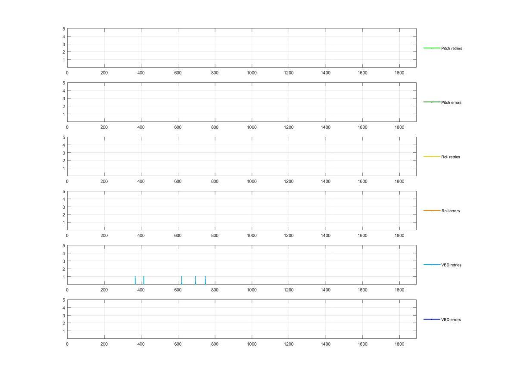Click the Pitch retries legend label

click(x=452, y=48)
